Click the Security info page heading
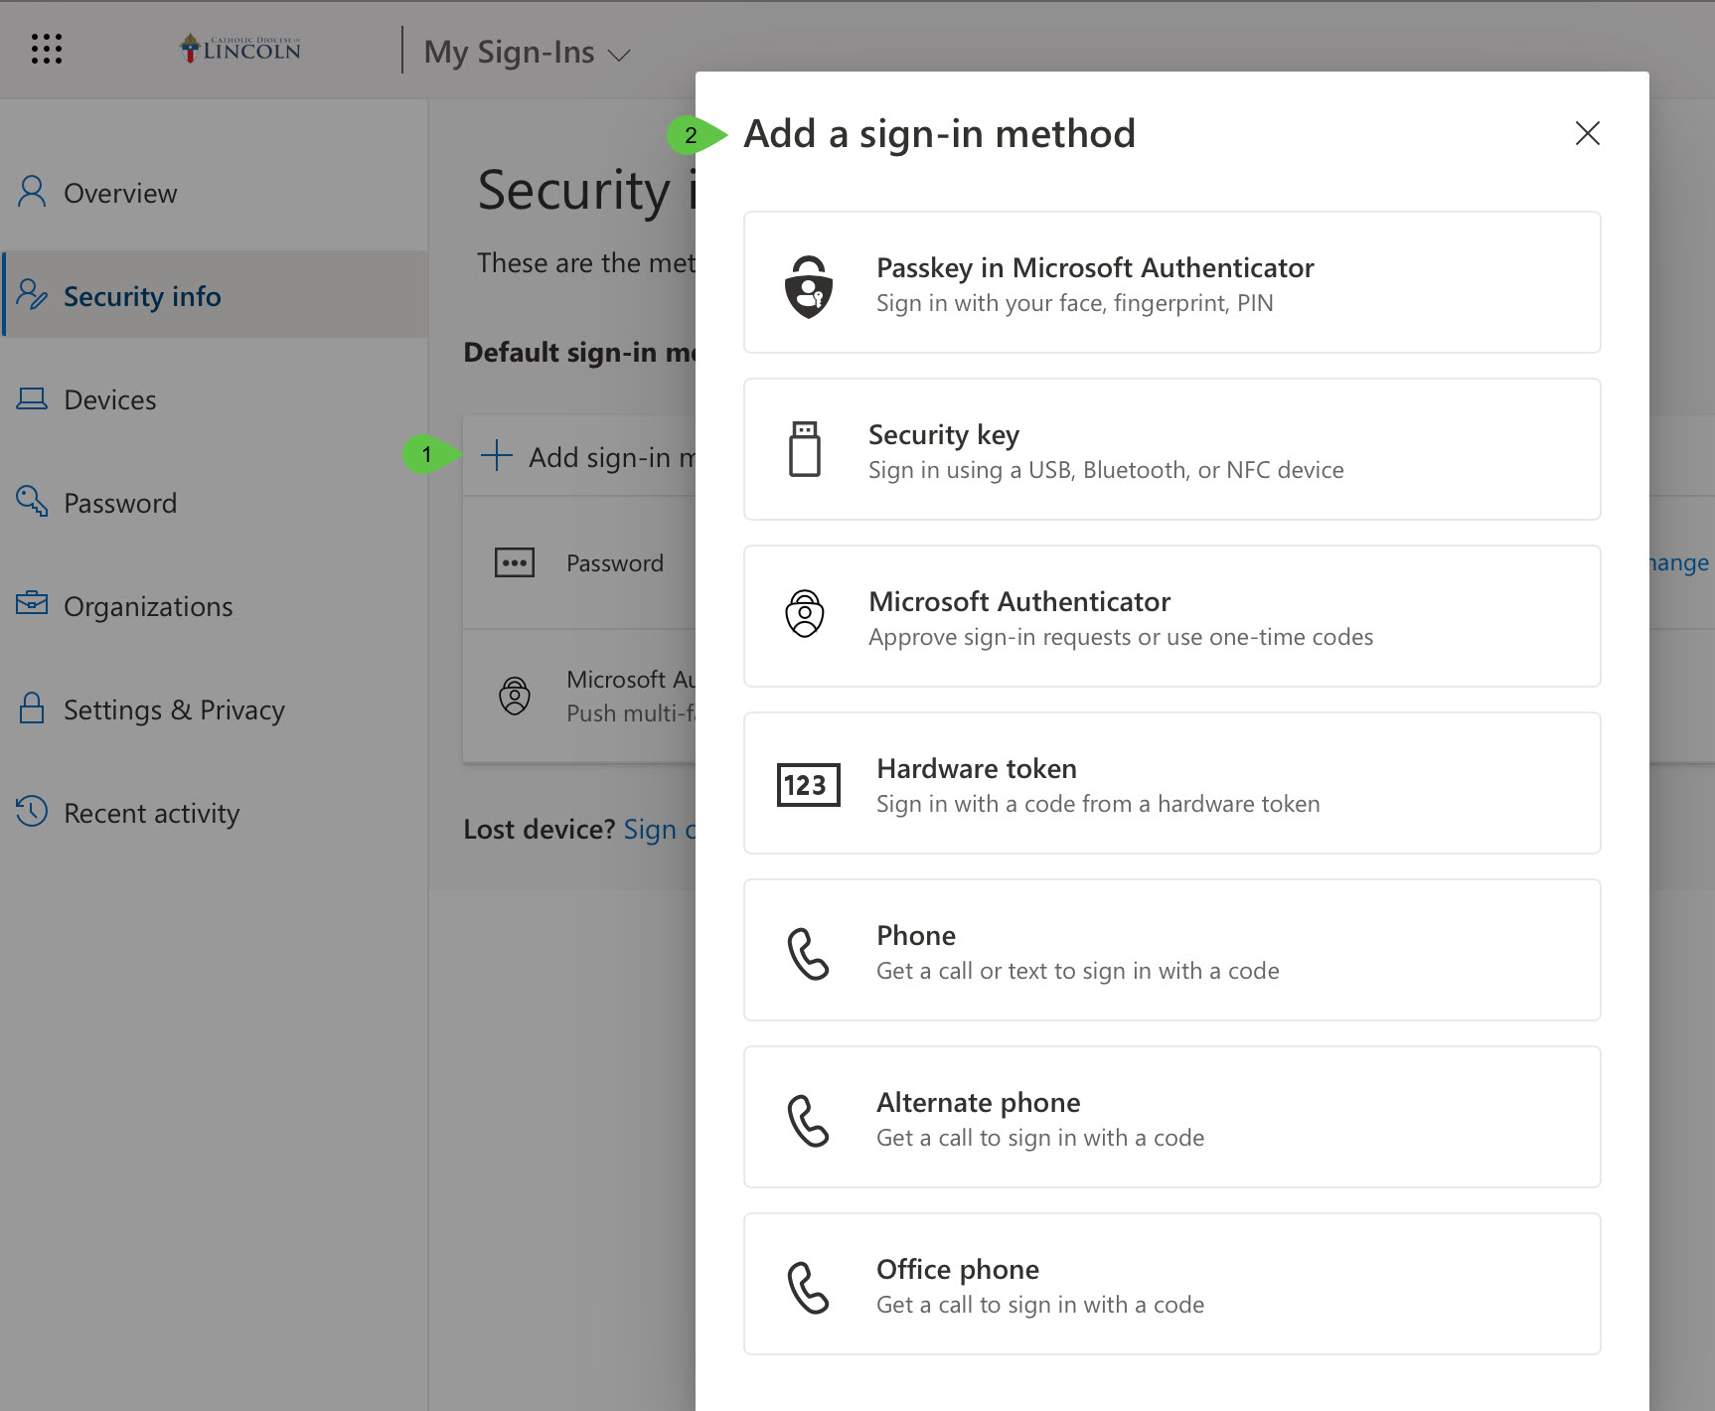This screenshot has width=1715, height=1411. (586, 190)
